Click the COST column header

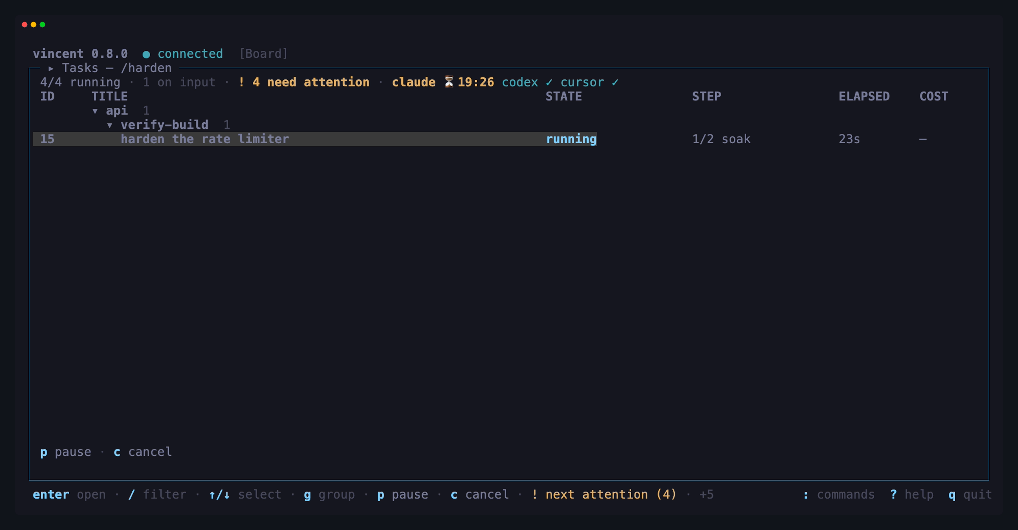click(934, 97)
